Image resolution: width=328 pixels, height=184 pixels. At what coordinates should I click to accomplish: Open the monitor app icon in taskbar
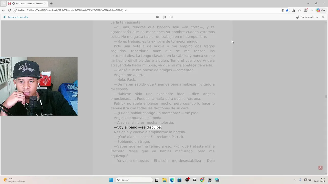(217, 180)
